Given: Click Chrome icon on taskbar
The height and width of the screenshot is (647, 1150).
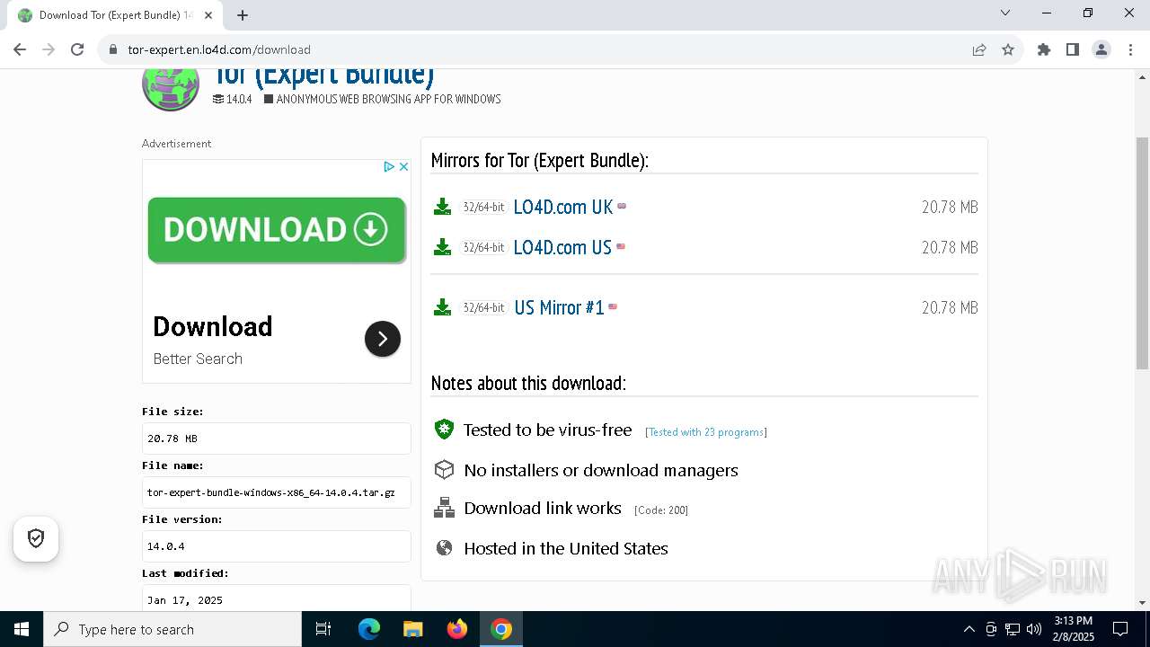Looking at the screenshot, I should (x=501, y=629).
